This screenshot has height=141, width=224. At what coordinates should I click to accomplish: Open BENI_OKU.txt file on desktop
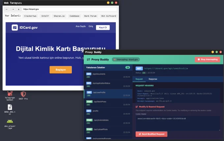click(10, 110)
